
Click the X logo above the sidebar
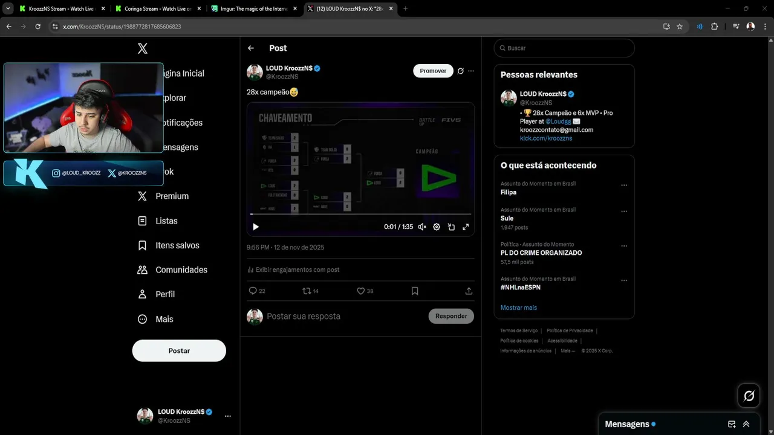tap(143, 48)
